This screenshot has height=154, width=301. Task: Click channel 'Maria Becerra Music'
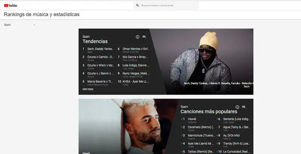click(x=98, y=85)
